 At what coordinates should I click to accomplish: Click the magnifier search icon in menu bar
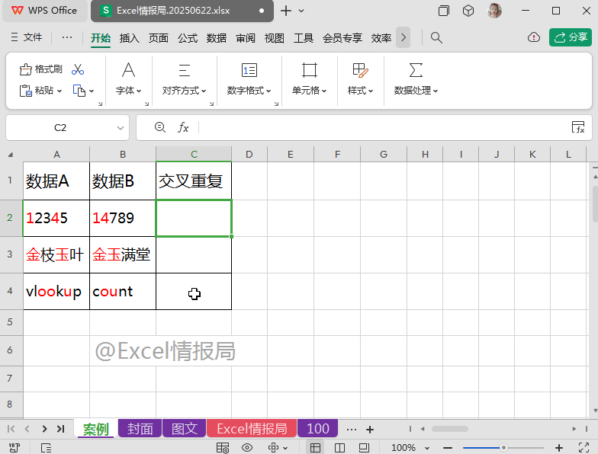(436, 37)
